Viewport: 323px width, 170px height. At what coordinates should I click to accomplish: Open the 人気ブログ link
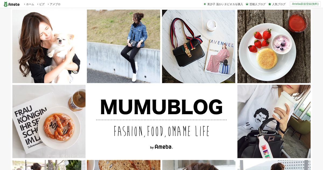pos(279,4)
